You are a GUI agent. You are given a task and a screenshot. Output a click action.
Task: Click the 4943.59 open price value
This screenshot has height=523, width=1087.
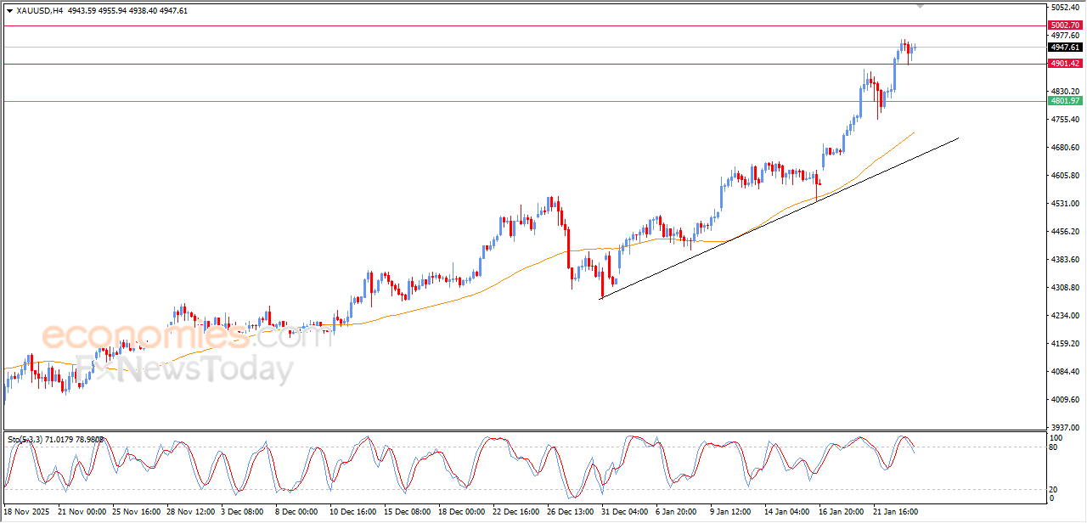(82, 11)
